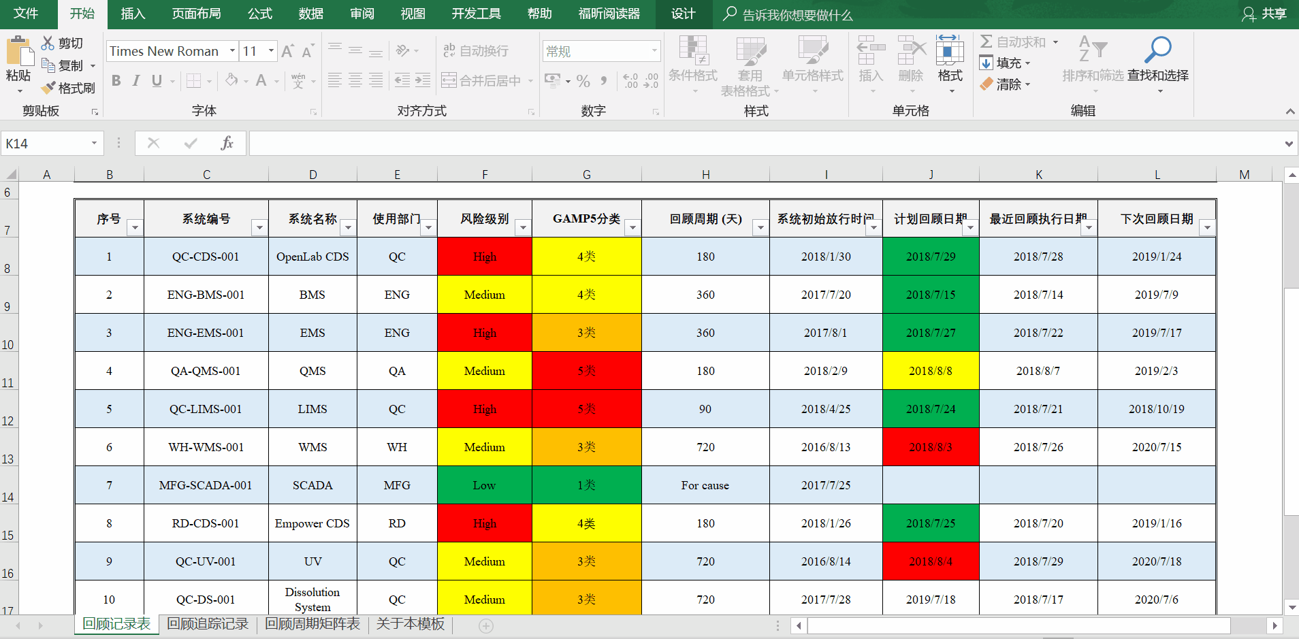Viewport: 1299px width, 639px height.
Task: Click the Cut (剪切) scissors icon
Action: (48, 43)
